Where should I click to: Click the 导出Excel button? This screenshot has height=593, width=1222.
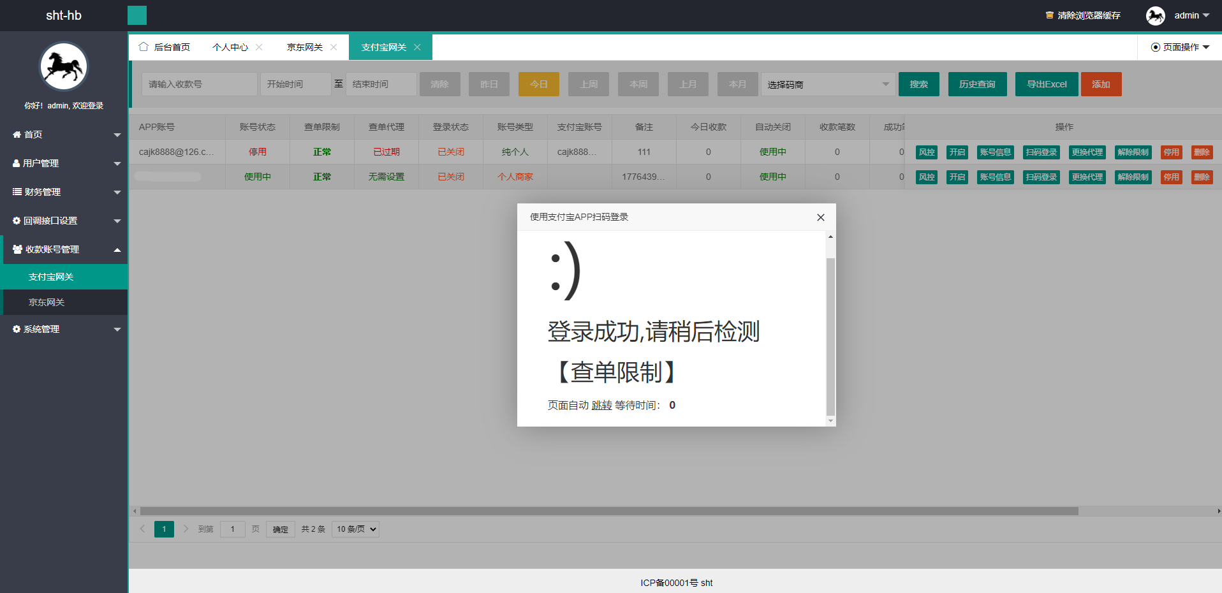(x=1046, y=84)
